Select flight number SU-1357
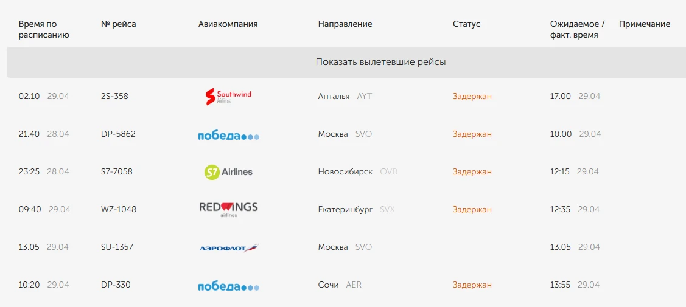Image resolution: width=686 pixels, height=307 pixels. (117, 247)
